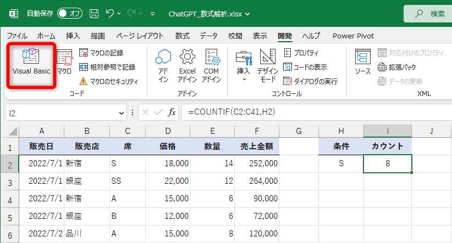Click the Redo button
The width and height of the screenshot is (452, 243).
131,13
